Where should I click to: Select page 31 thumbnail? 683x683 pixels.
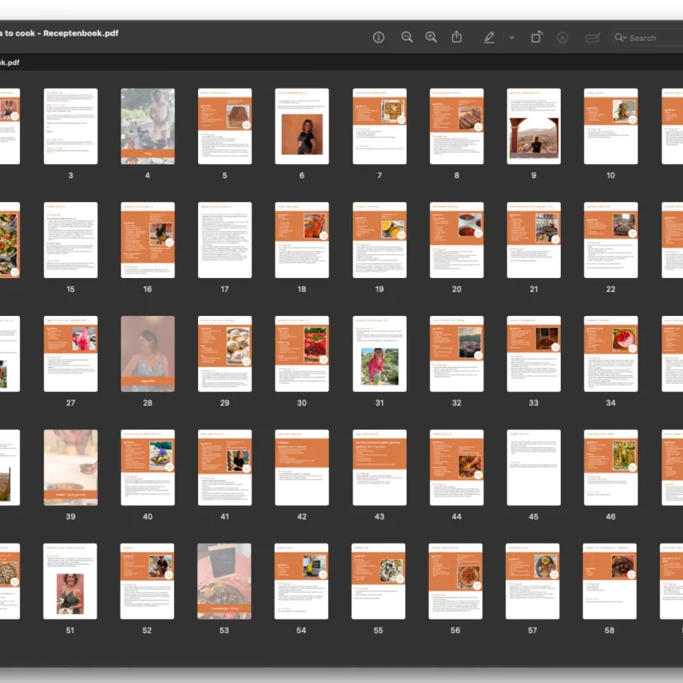[x=379, y=353]
